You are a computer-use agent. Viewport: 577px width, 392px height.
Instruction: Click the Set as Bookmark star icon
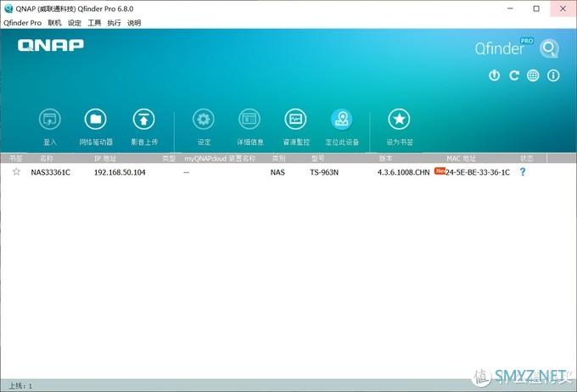tap(400, 120)
